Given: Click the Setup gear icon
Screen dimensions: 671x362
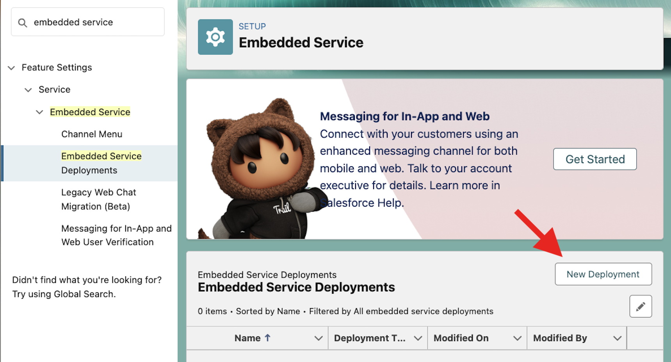Looking at the screenshot, I should [x=215, y=37].
